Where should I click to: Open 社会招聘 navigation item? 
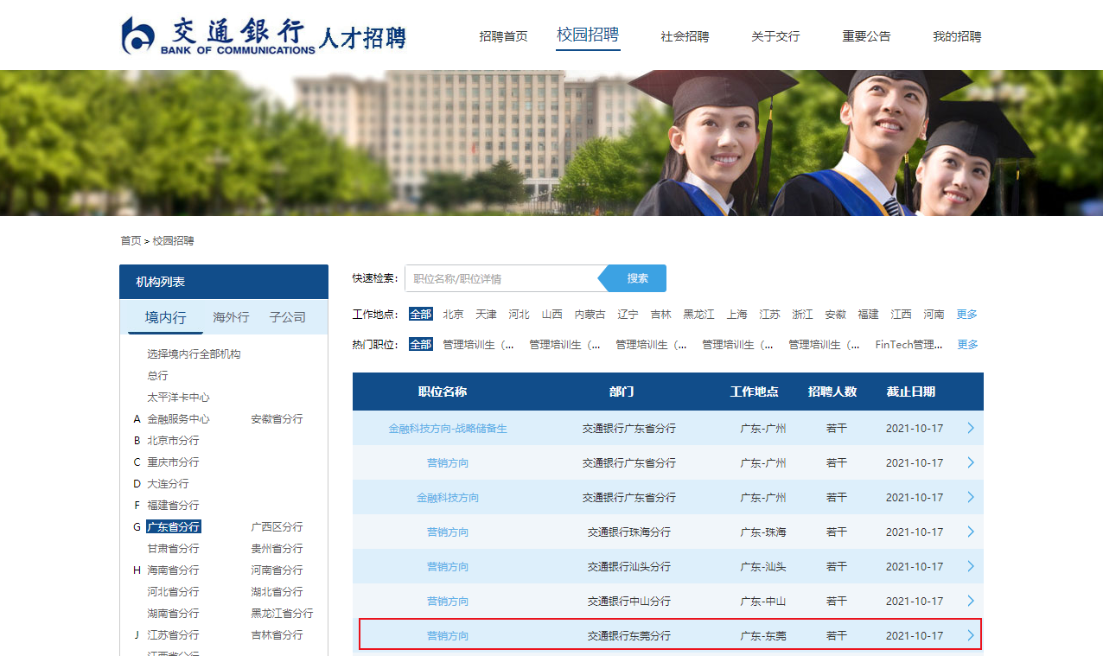pyautogui.click(x=685, y=36)
